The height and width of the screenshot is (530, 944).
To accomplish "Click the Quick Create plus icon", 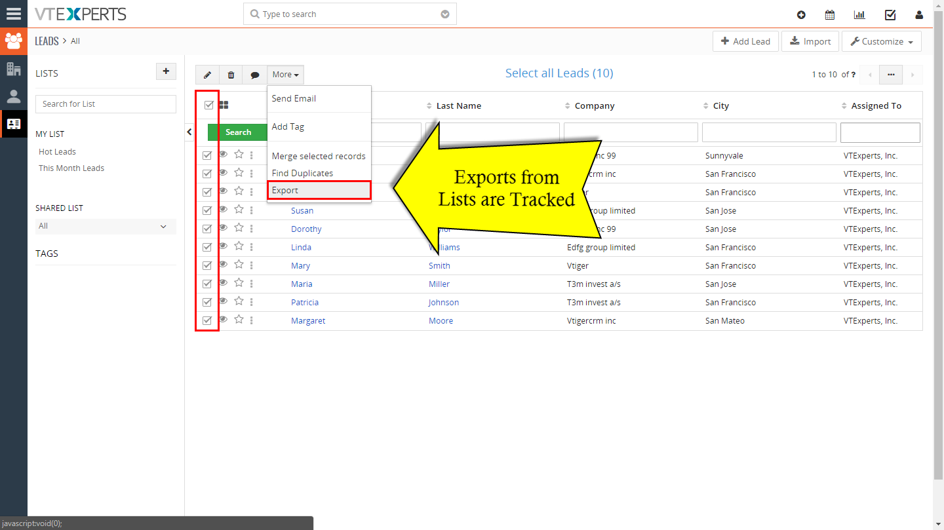I will [801, 14].
